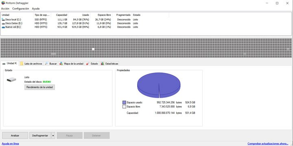Click the Disco local (C:) drive icon
This screenshot has width=293, height=146.
[x=3, y=19]
